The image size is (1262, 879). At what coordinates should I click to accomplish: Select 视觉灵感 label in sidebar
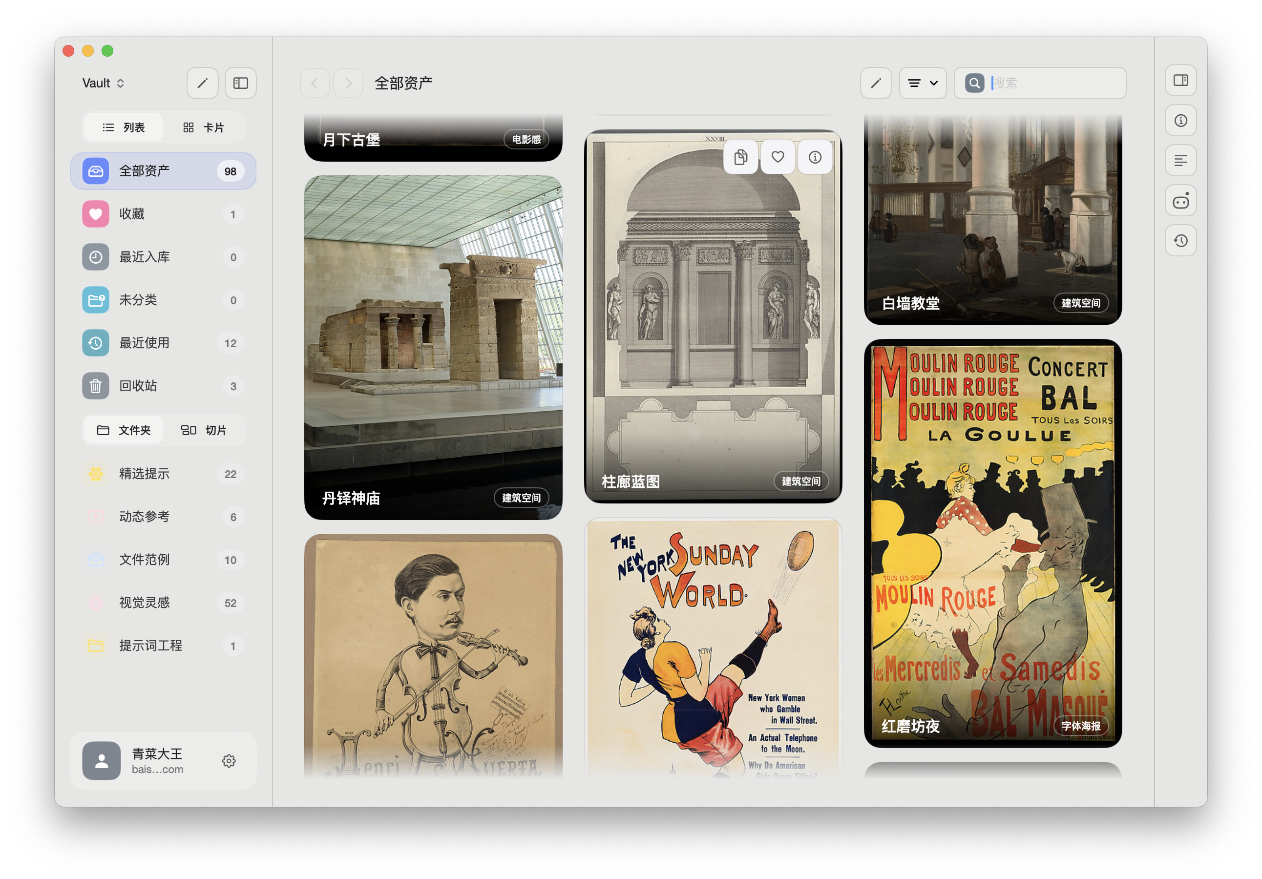[x=145, y=603]
